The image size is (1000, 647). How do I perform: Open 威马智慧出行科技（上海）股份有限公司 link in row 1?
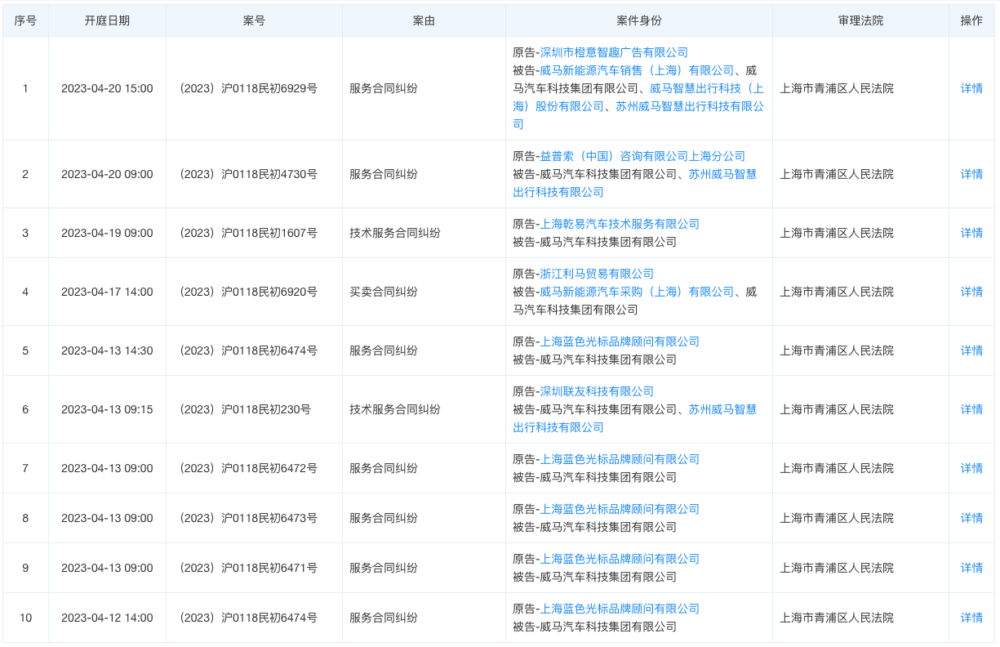pyautogui.click(x=638, y=97)
